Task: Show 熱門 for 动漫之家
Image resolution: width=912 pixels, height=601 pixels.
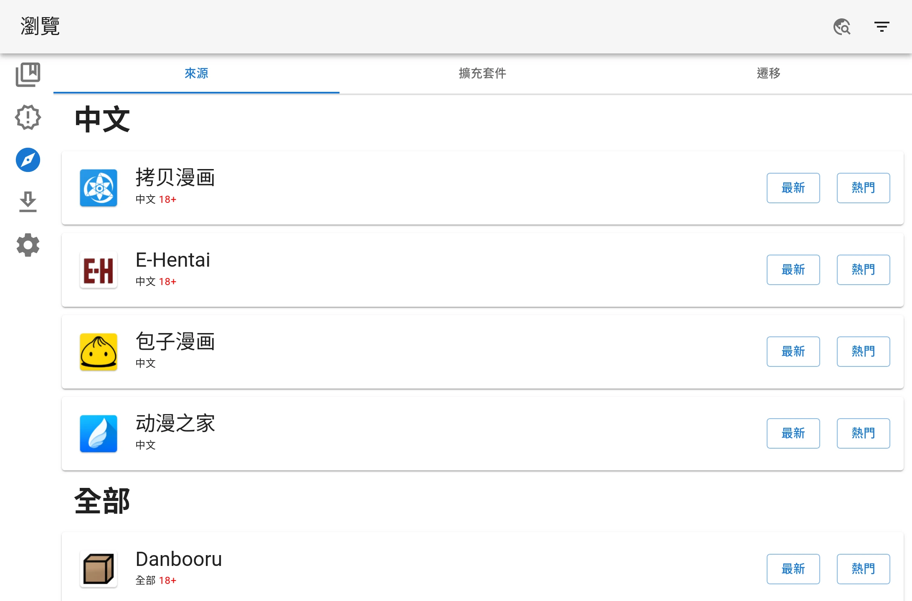Action: click(863, 434)
